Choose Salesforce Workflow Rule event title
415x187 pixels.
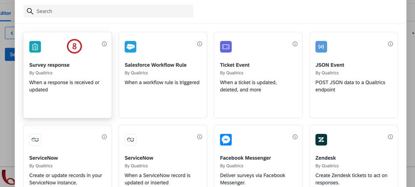pyautogui.click(x=156, y=65)
